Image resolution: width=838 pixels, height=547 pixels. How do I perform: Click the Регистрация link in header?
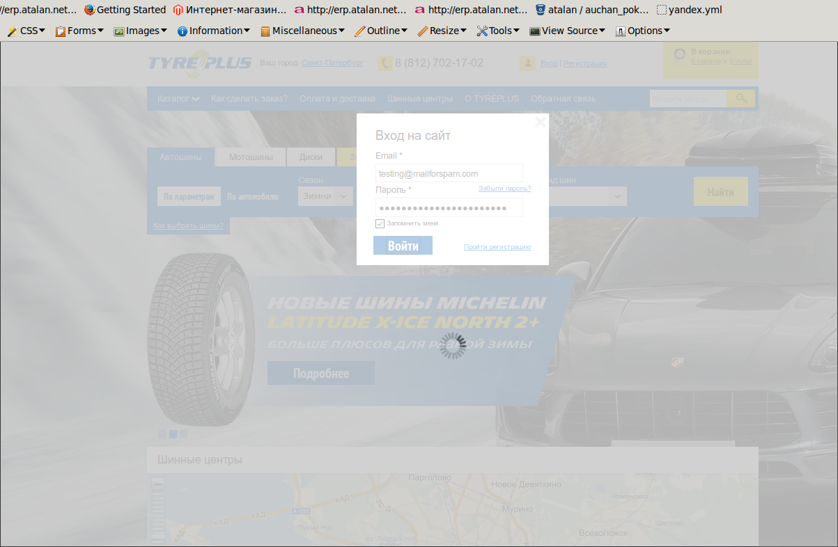tap(585, 63)
